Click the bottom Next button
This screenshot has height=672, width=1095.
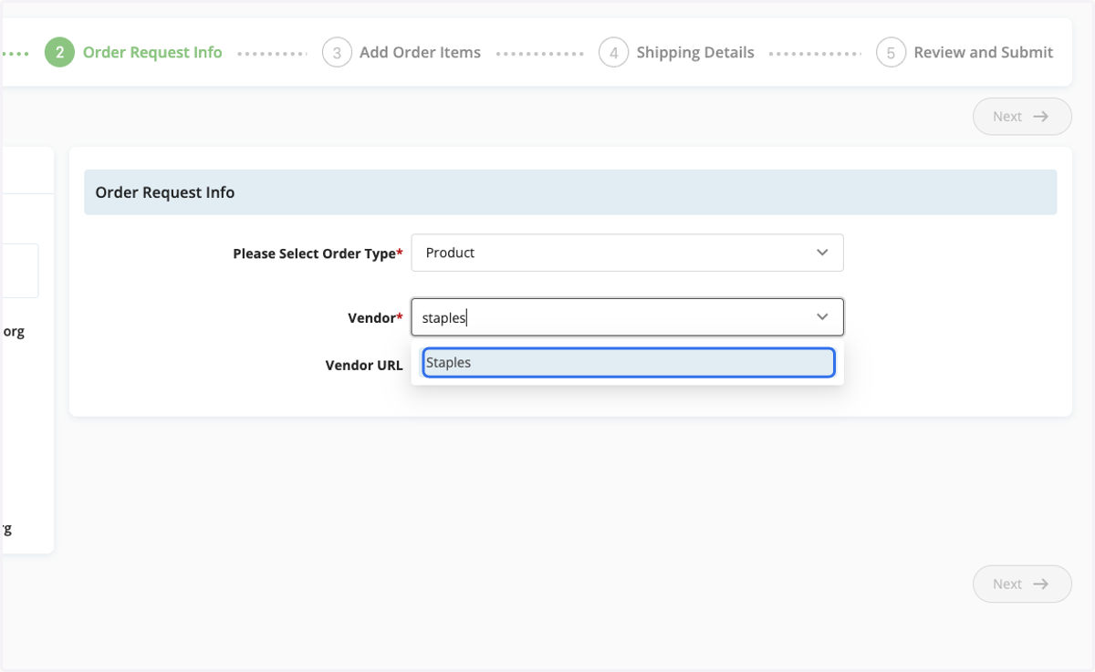[x=1022, y=584]
